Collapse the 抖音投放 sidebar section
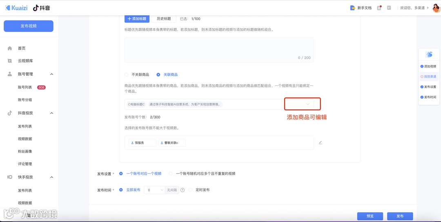The height and width of the screenshot is (222, 441). (52, 113)
